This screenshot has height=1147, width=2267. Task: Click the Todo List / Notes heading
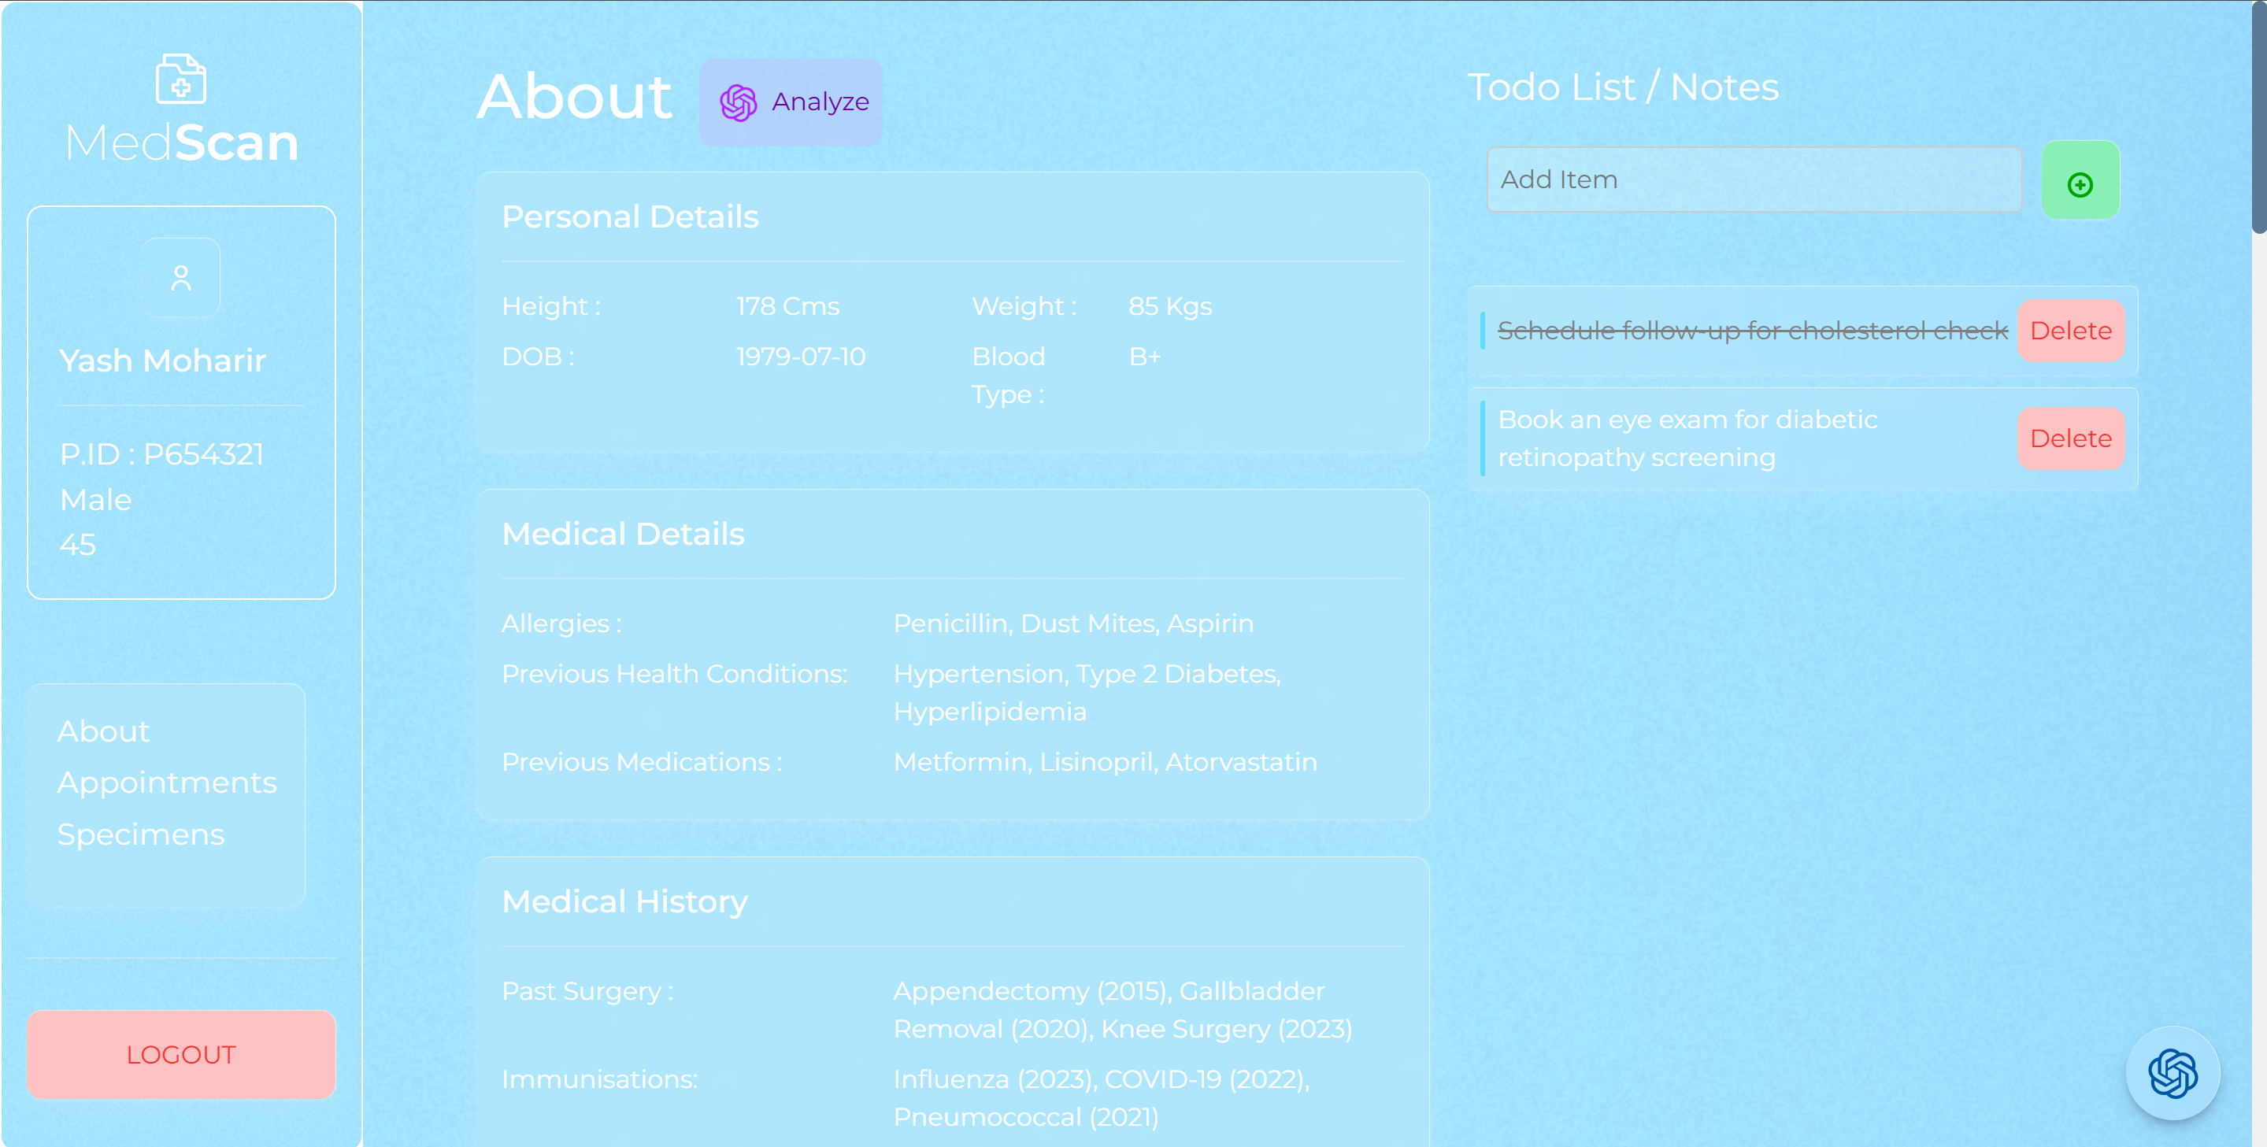click(x=1622, y=87)
